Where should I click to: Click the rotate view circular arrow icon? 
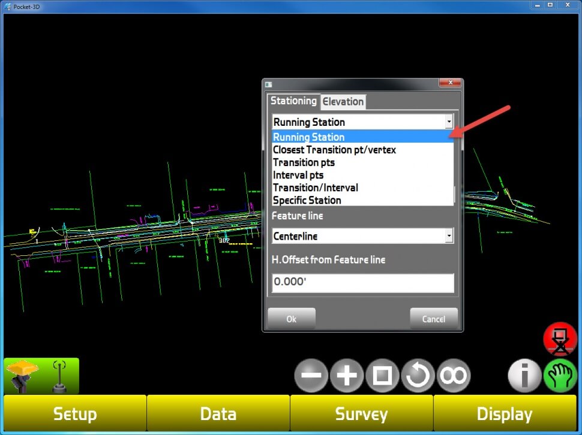418,376
